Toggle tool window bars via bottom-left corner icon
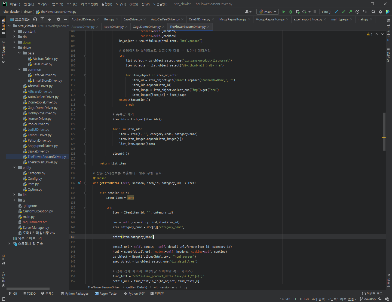Image resolution: width=392 pixels, height=302 pixels. pyautogui.click(x=4, y=299)
